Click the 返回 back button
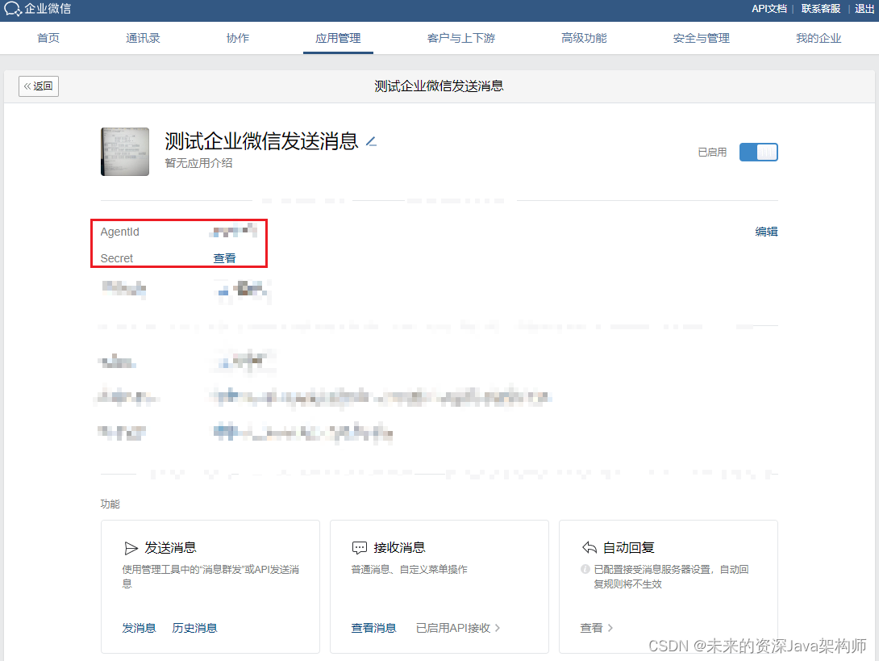Viewport: 879px width, 661px height. point(39,86)
